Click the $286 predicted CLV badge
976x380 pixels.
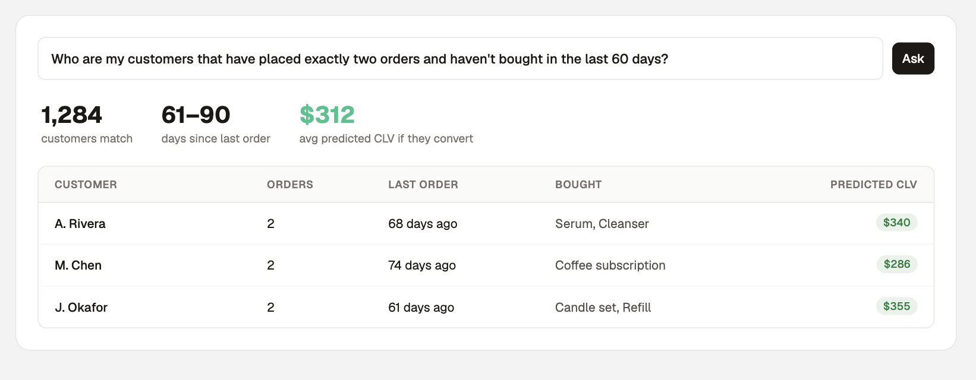click(x=897, y=264)
